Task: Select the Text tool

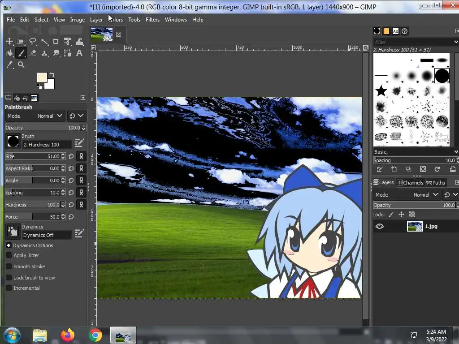Action: 79,53
